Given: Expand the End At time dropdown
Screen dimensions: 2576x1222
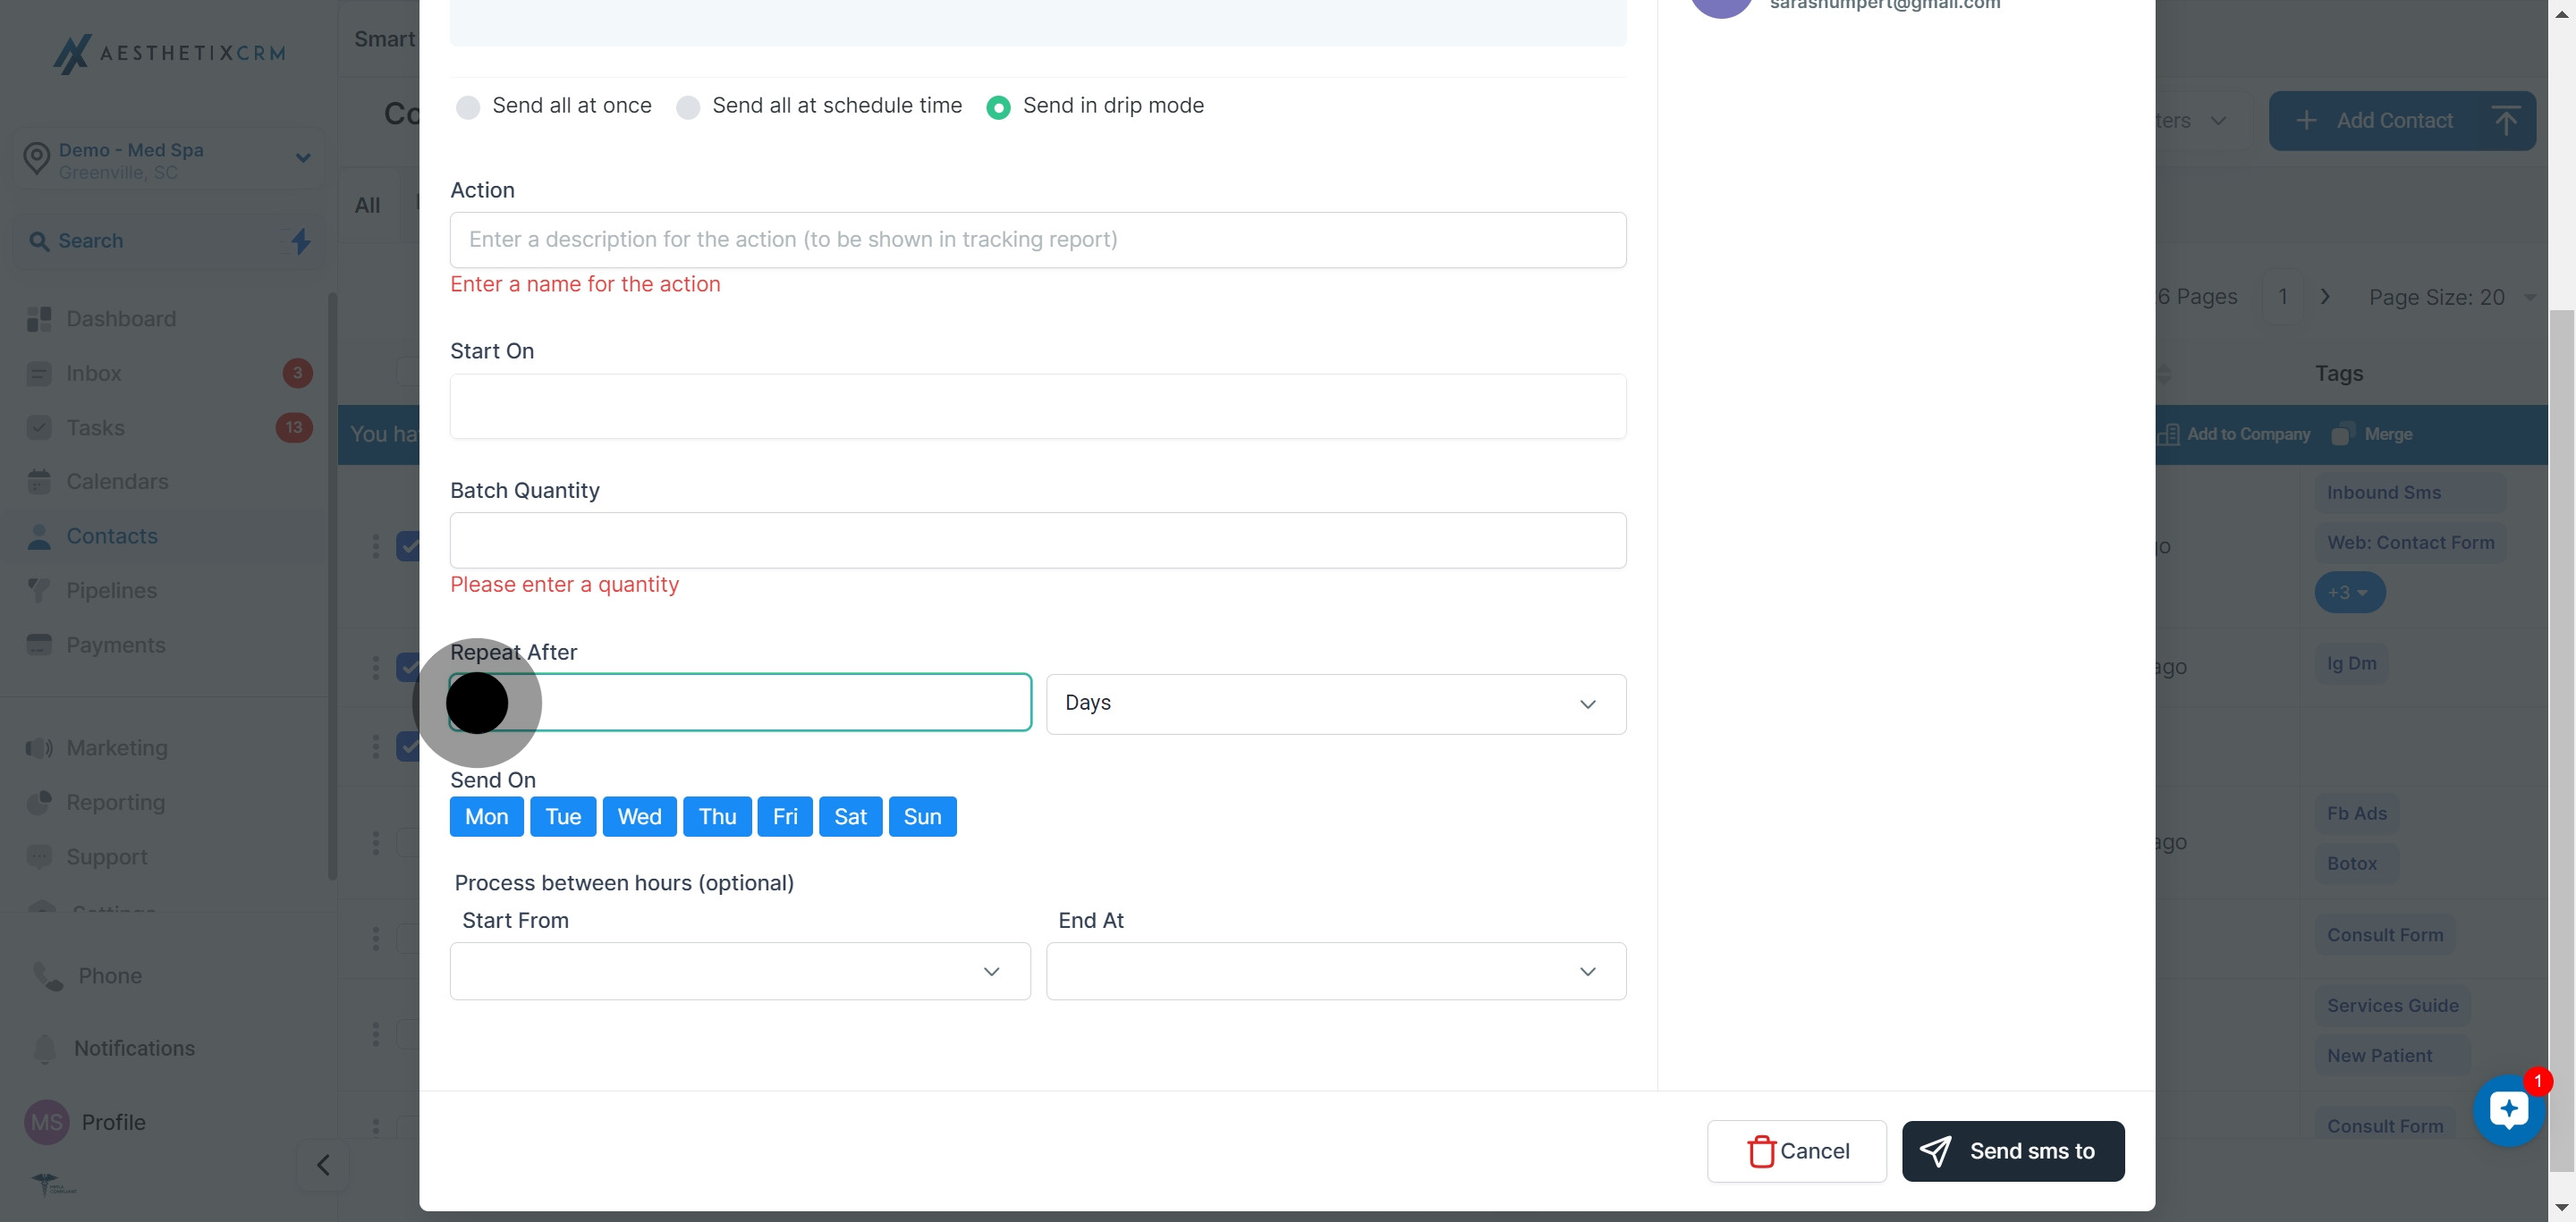Looking at the screenshot, I should pos(1335,971).
